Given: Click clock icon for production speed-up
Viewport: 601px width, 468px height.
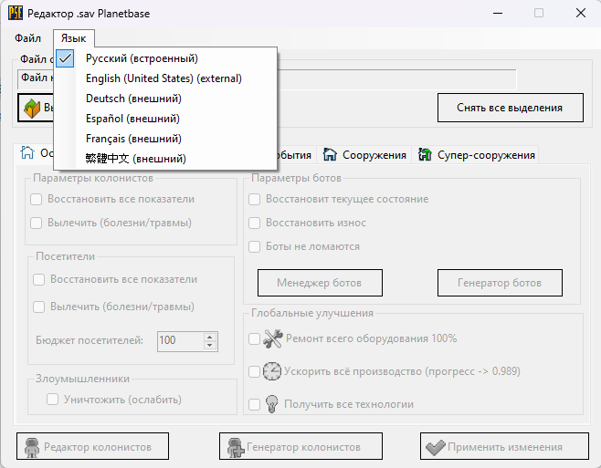Looking at the screenshot, I should [272, 371].
